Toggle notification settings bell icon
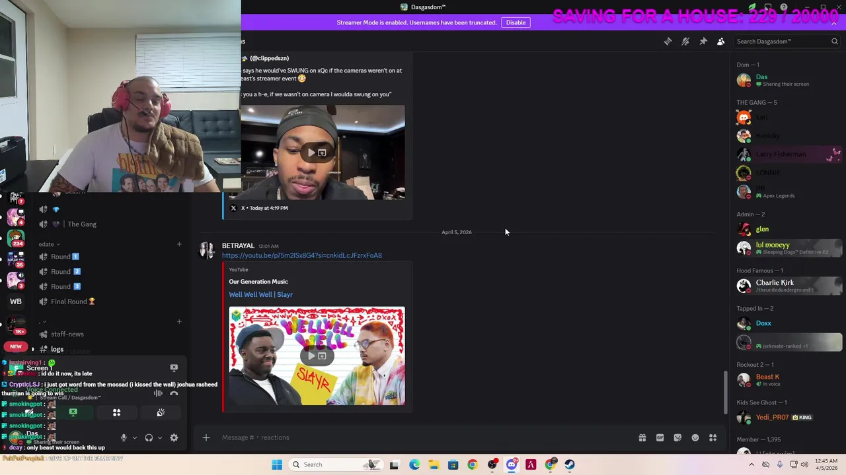The width and height of the screenshot is (846, 475). pyautogui.click(x=685, y=42)
